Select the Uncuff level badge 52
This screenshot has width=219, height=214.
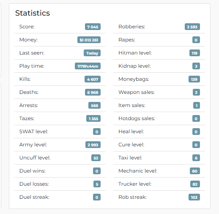[x=96, y=158]
